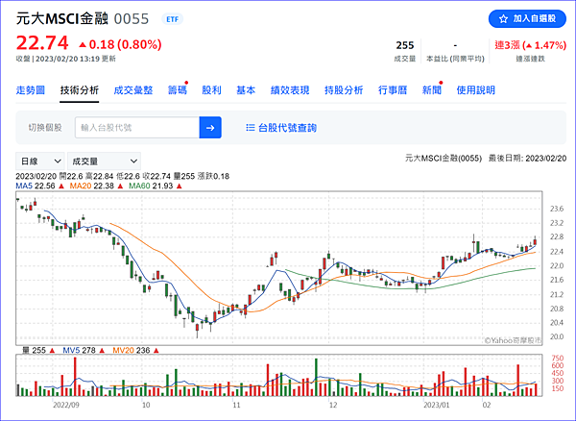The height and width of the screenshot is (421, 576).
Task: Click the 255 成交量 value
Action: (405, 45)
